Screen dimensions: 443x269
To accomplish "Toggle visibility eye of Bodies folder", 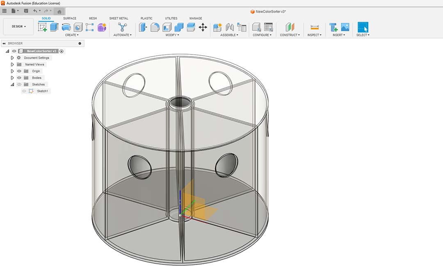I will (x=19, y=78).
